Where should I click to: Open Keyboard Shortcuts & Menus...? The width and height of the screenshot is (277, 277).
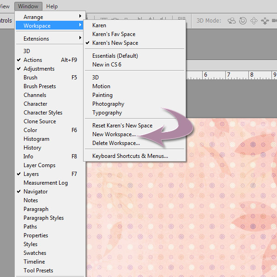(x=135, y=156)
